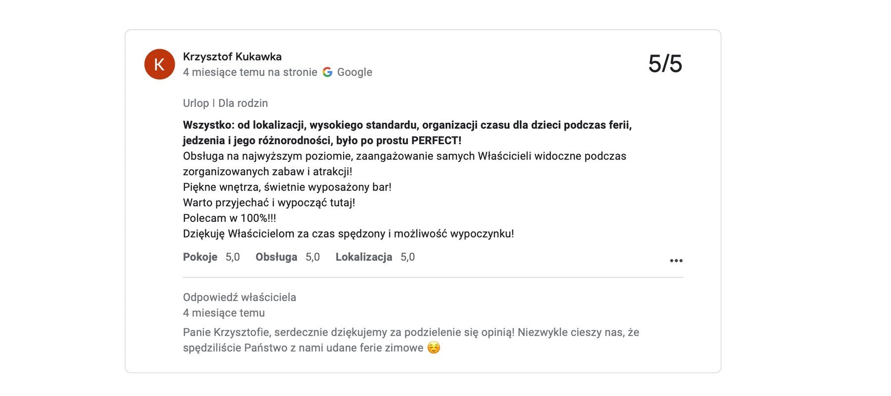This screenshot has height=396, width=891.
Task: Click the 'Odpowiedź właściciela' heading
Action: [x=240, y=297]
